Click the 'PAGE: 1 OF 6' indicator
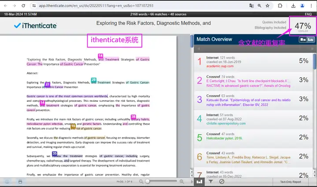Screen dimensions: 317x187 124,182
